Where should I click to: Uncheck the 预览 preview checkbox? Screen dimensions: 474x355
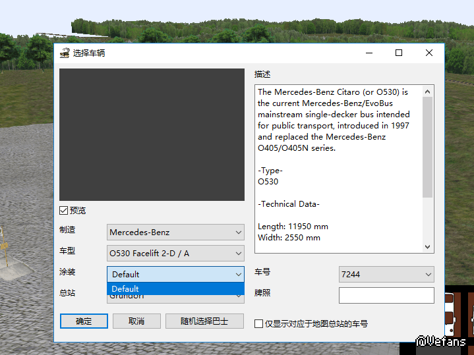[x=63, y=211]
